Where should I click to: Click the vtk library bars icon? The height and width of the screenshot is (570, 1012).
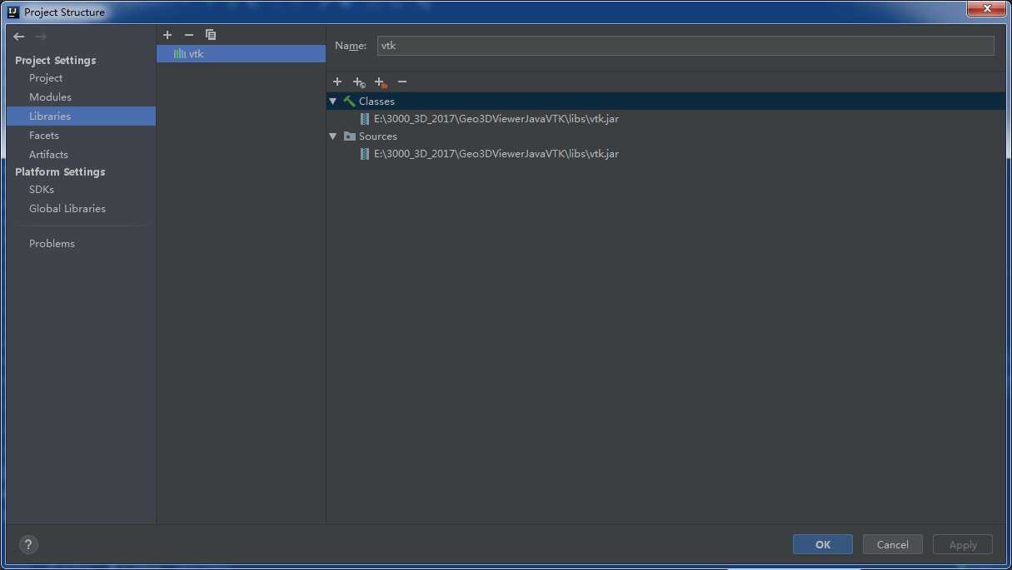(179, 54)
